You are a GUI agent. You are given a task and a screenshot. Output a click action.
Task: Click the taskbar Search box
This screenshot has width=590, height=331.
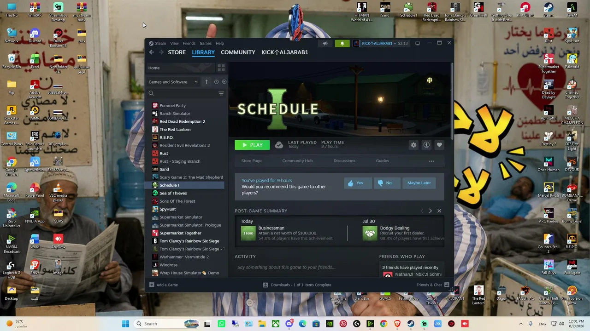click(x=167, y=324)
